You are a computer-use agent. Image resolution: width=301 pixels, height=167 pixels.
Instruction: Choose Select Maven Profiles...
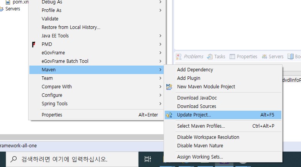click(x=223, y=126)
